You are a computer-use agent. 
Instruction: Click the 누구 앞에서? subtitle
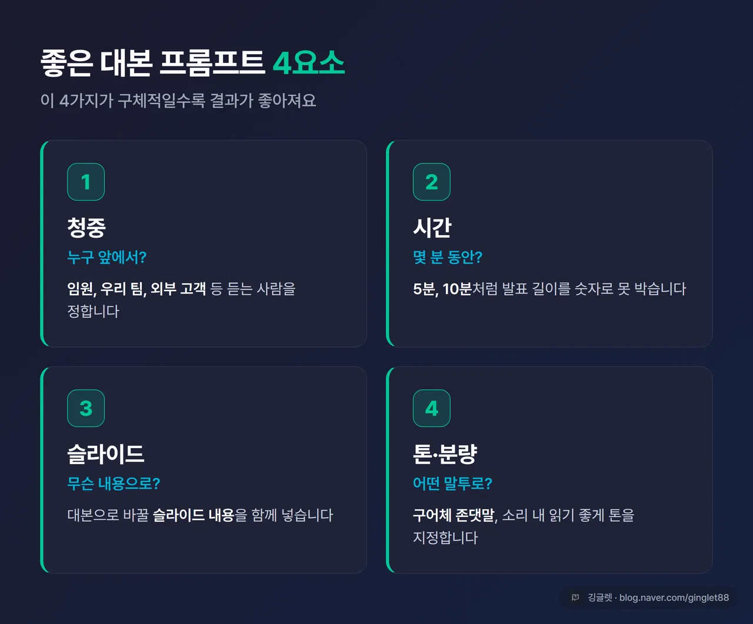[107, 257]
